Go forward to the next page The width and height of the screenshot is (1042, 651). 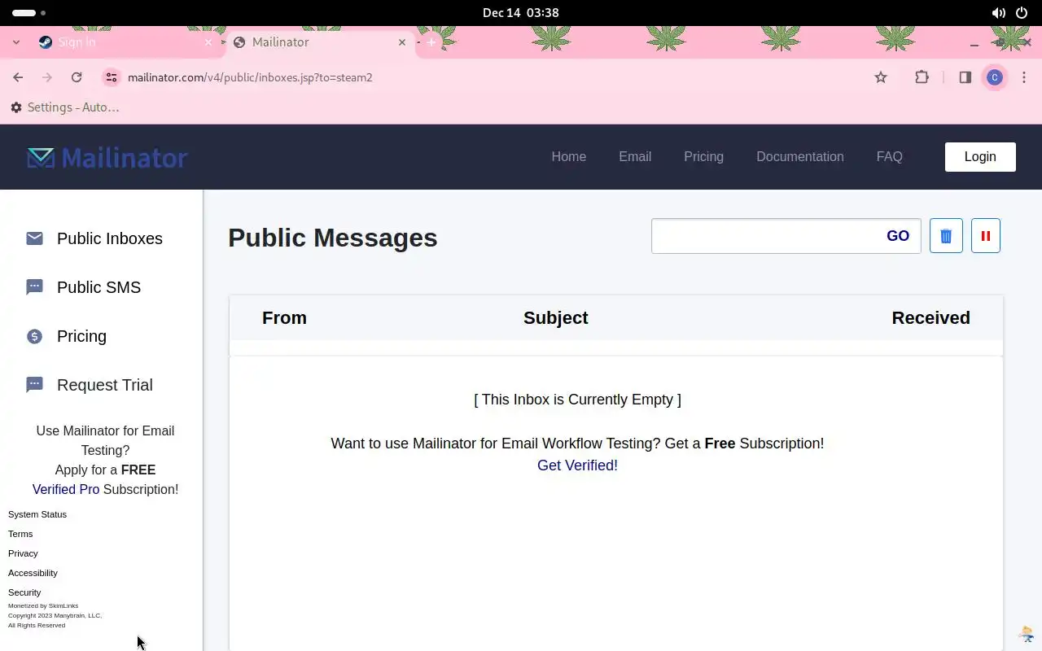tap(47, 77)
